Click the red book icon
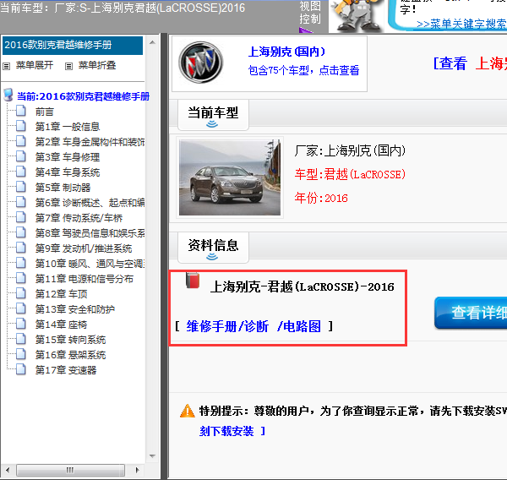 click(193, 280)
